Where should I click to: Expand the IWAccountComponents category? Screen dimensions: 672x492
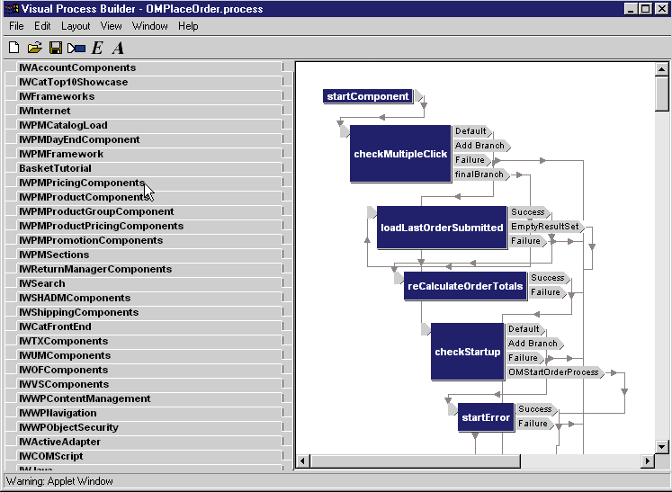pos(77,67)
